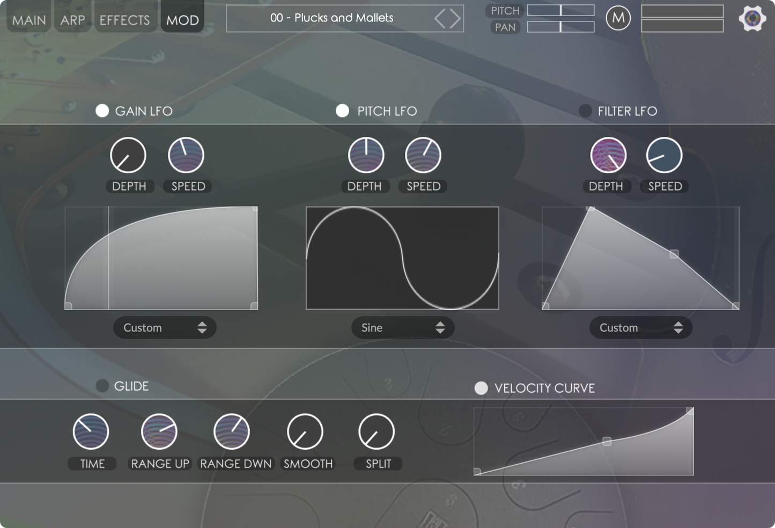775x528 pixels.
Task: Click the circled M button
Action: point(618,18)
